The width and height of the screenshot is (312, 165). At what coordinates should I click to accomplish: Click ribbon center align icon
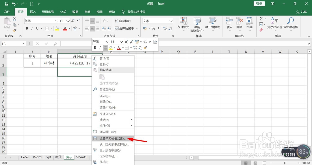pyautogui.click(x=92, y=28)
